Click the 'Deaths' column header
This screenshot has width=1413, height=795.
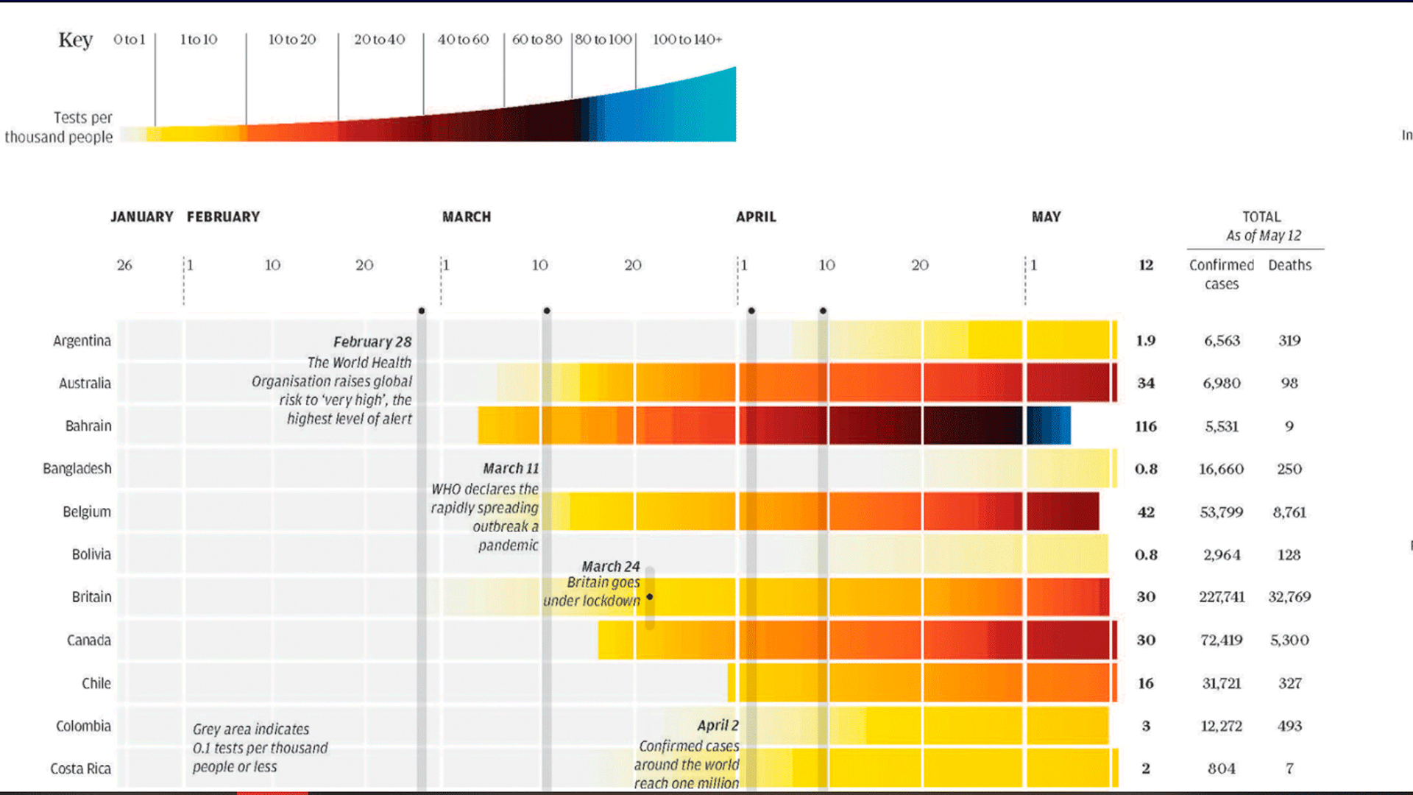pos(1289,265)
